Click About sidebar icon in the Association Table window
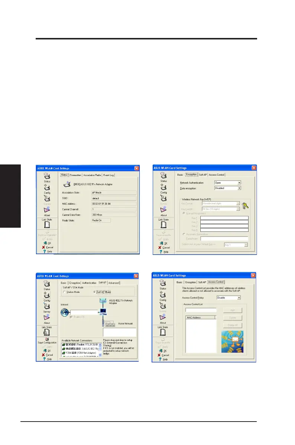 [47, 210]
